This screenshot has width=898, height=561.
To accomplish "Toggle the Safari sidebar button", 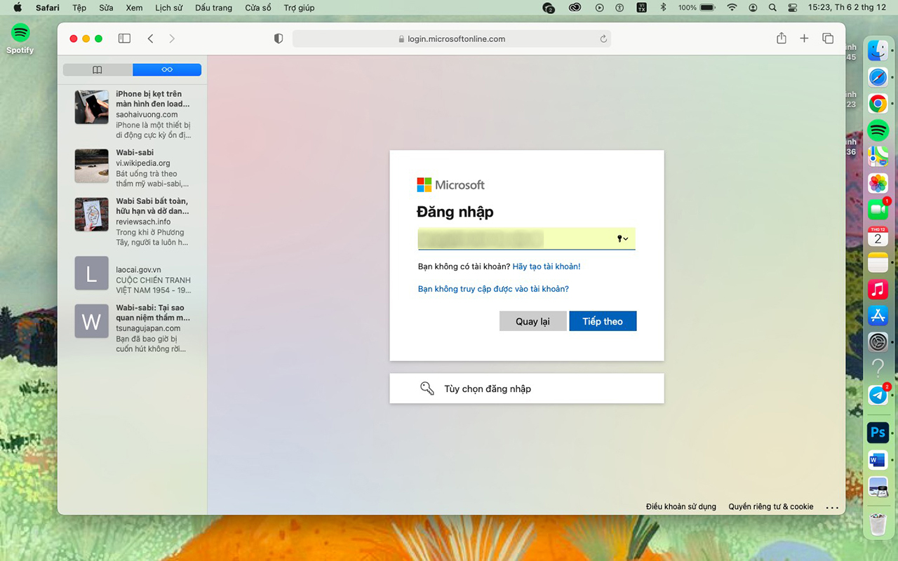I will pos(124,39).
